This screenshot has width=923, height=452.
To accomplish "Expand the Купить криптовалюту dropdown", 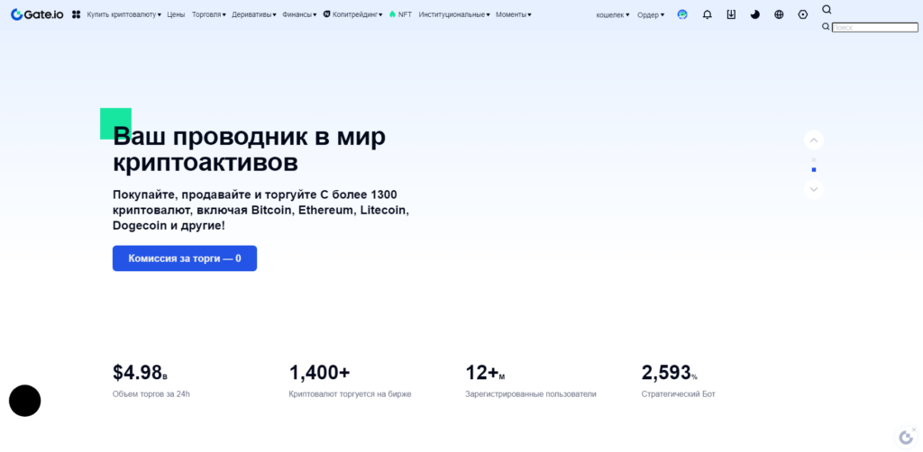I will point(124,14).
